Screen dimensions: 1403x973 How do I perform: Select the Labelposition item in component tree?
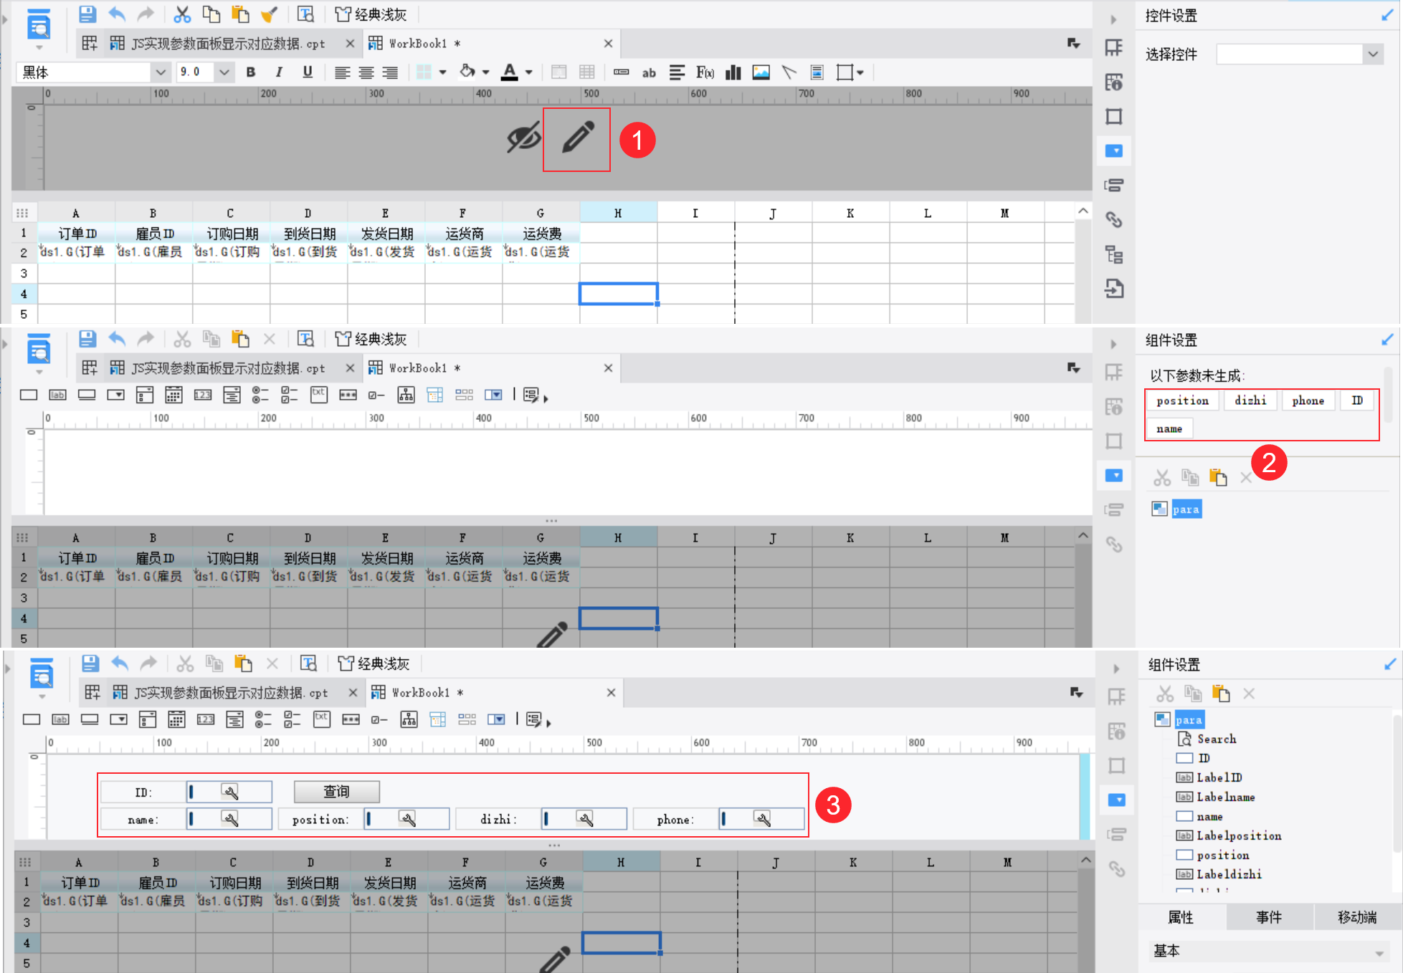1238,835
